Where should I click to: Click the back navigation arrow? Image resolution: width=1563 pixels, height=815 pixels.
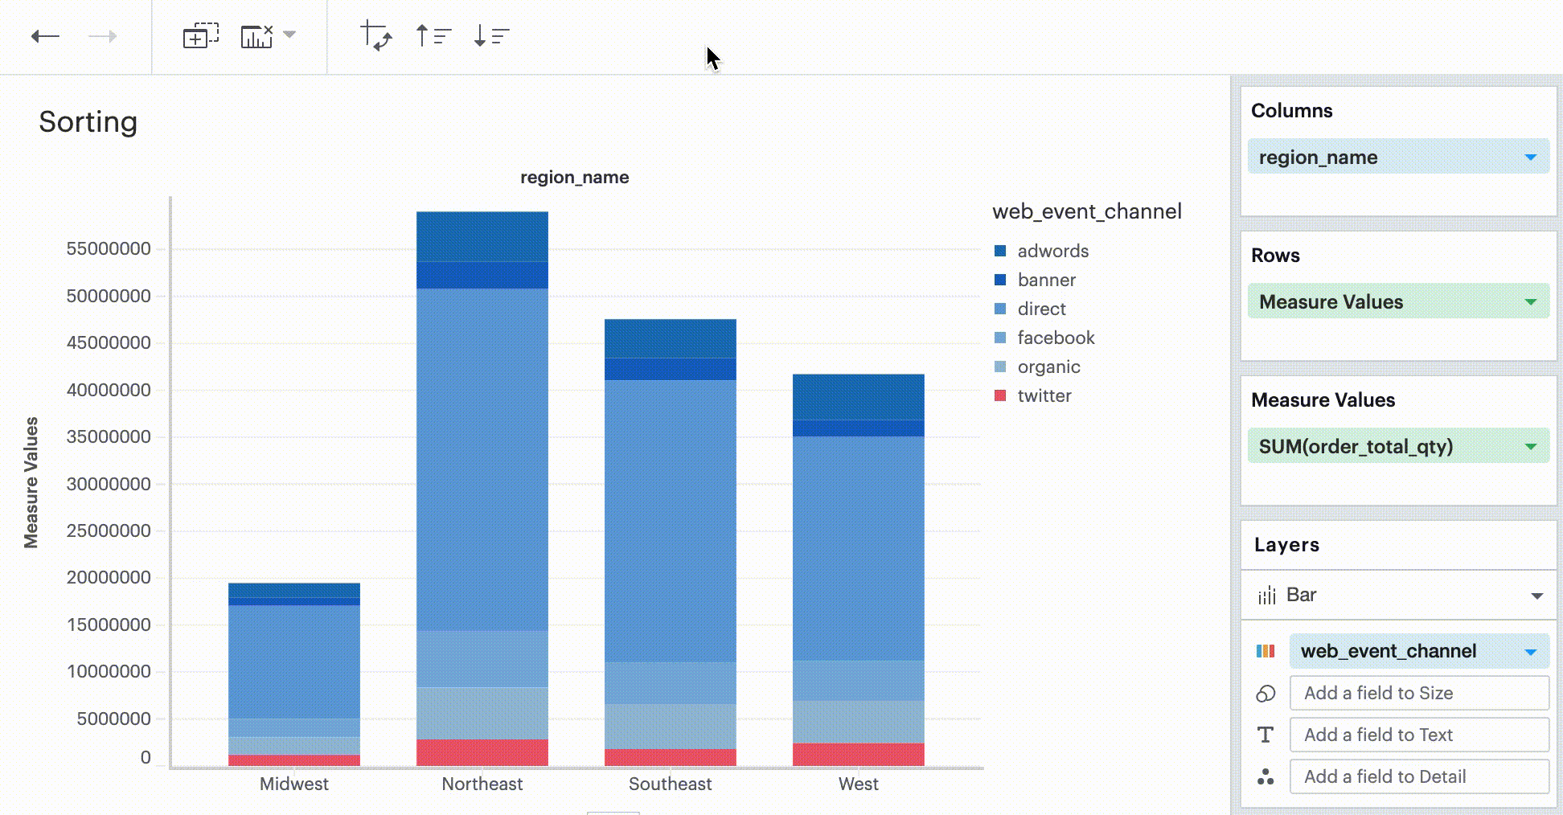(47, 35)
